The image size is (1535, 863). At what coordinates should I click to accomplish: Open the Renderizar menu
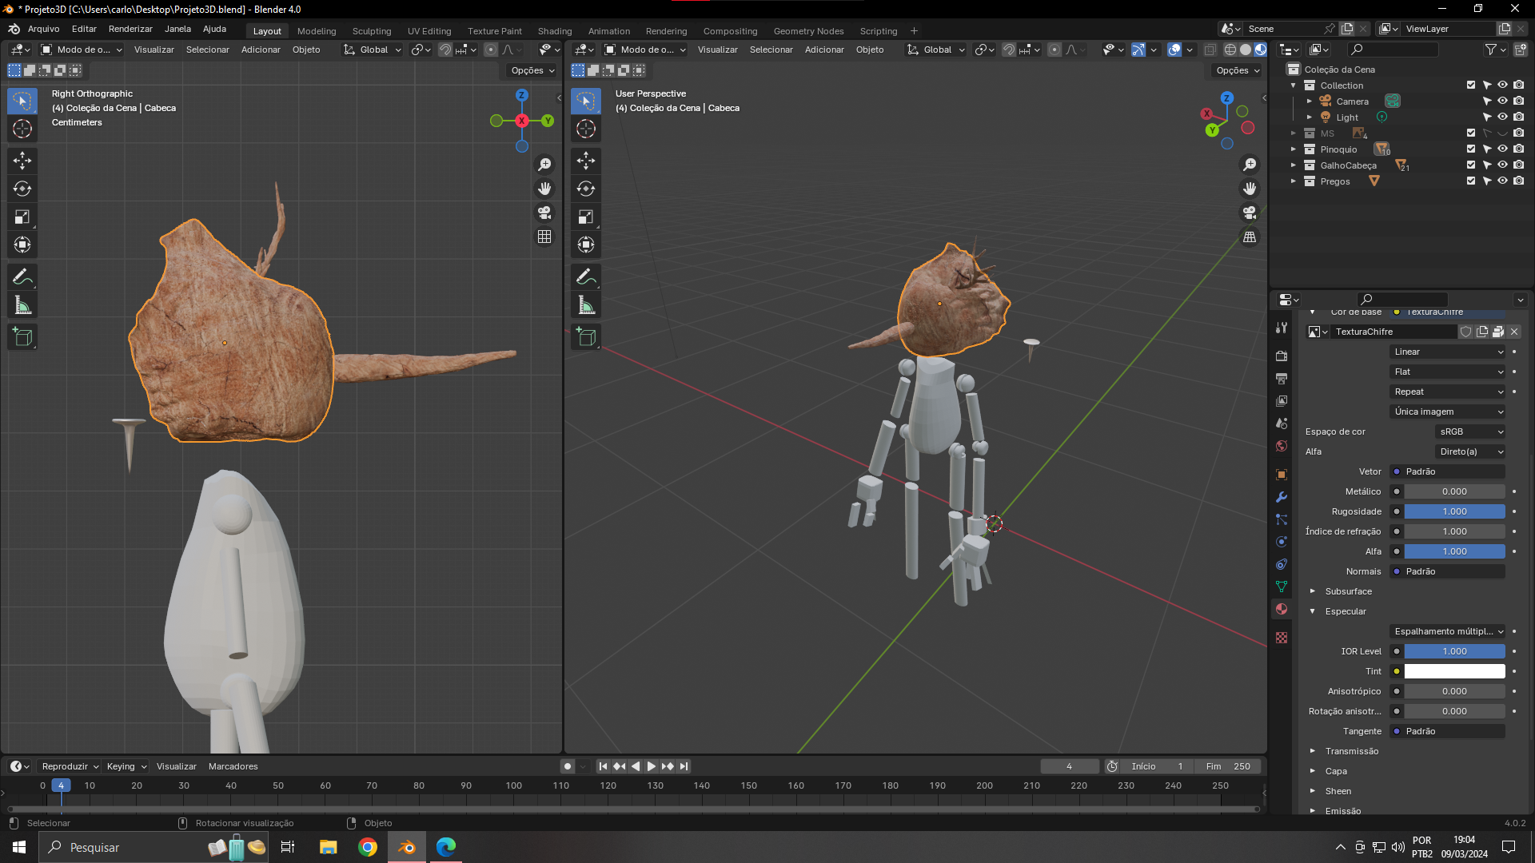130,29
